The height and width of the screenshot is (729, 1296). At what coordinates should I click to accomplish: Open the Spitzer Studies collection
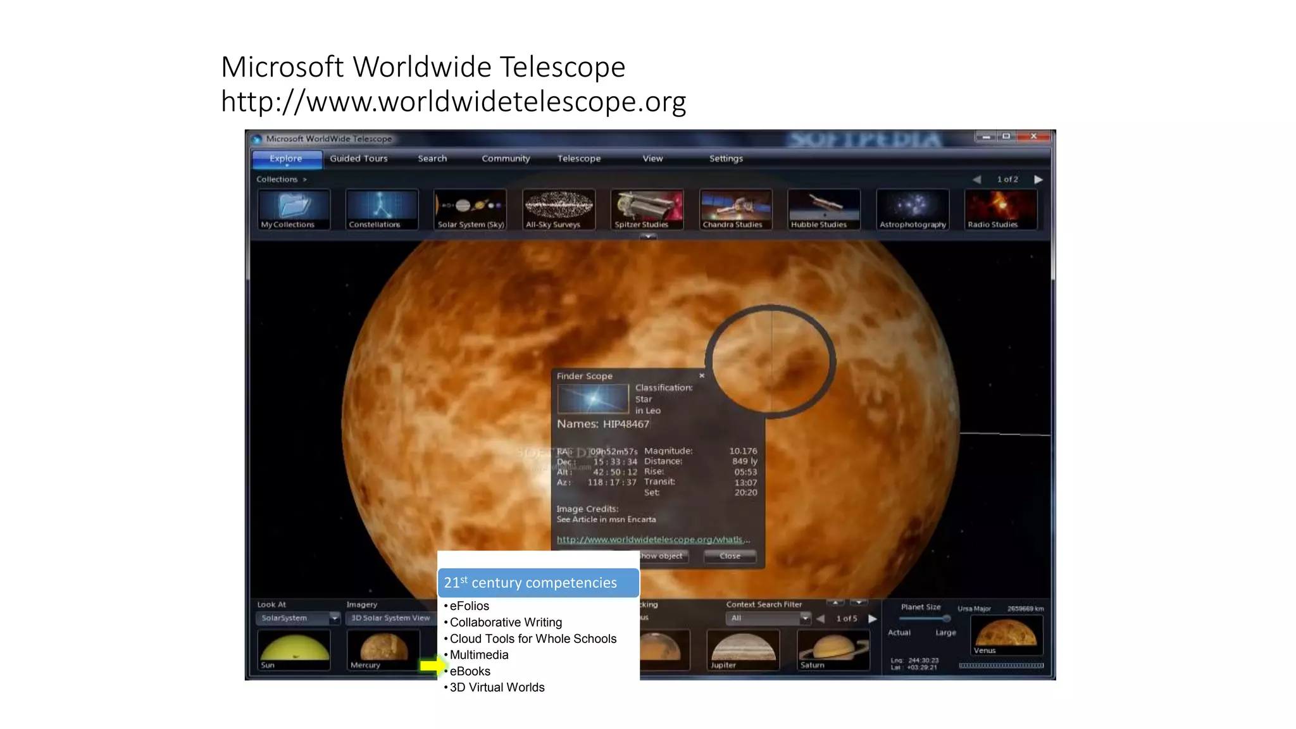(647, 209)
